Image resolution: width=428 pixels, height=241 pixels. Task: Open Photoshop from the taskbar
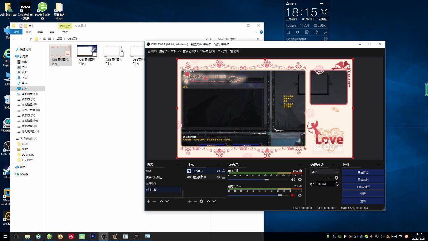point(93,236)
